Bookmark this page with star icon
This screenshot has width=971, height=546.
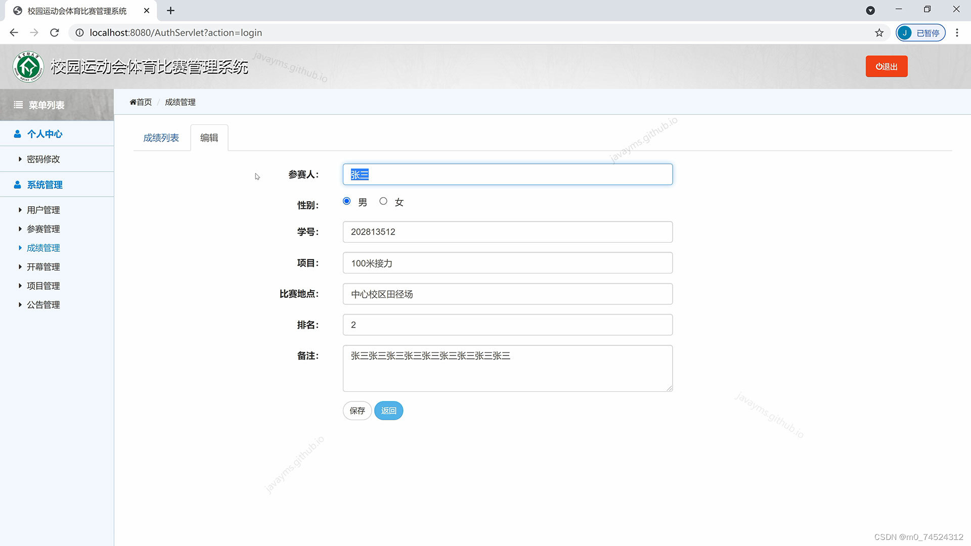tap(879, 33)
